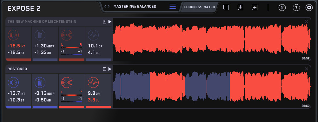Click the 3.8 LU value

point(94,100)
